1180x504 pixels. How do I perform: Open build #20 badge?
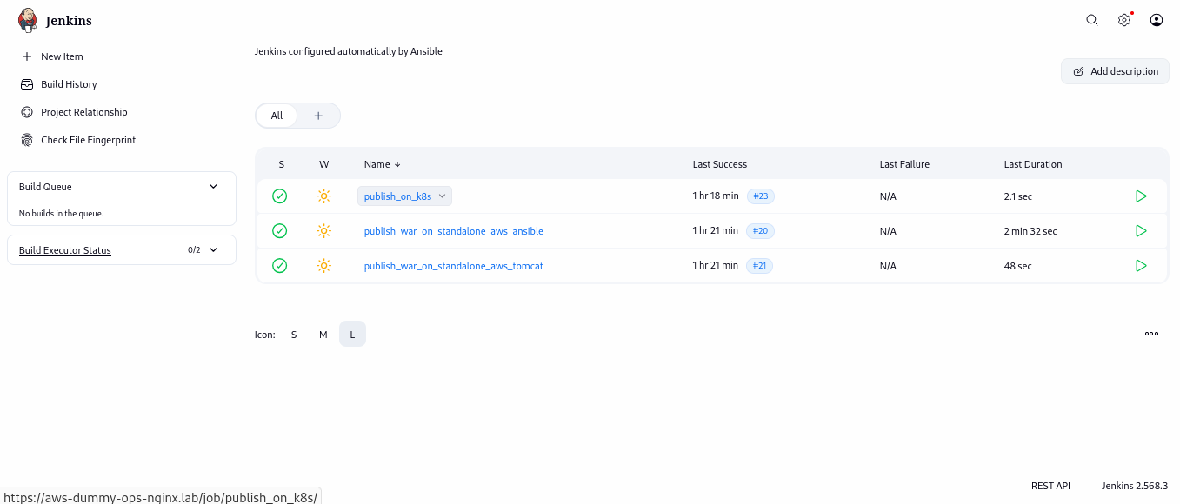click(x=760, y=231)
